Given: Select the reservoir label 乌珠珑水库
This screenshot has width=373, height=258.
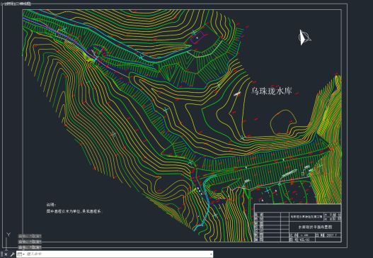Looking at the screenshot, I should click(272, 91).
